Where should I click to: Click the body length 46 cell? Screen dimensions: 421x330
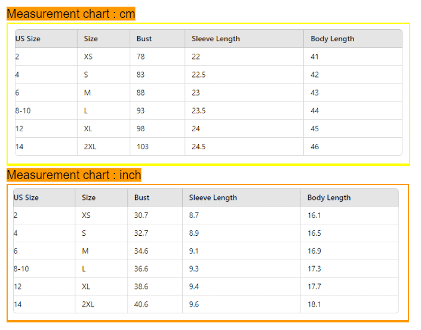point(315,147)
